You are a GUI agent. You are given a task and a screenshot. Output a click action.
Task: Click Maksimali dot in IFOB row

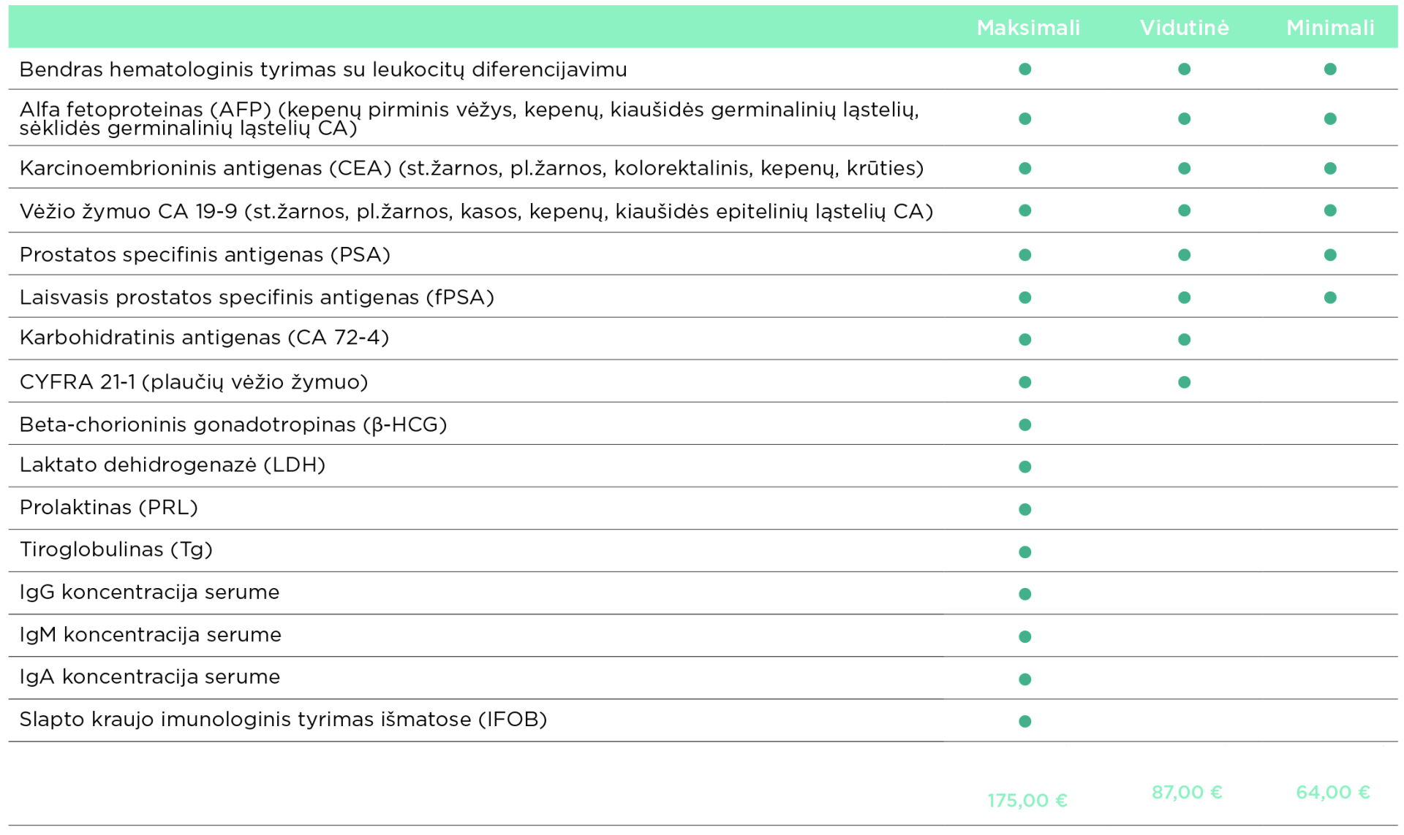click(x=1025, y=722)
